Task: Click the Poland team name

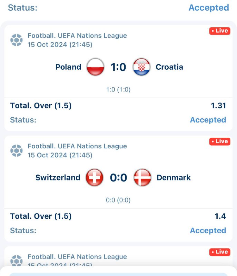Action: pos(68,67)
